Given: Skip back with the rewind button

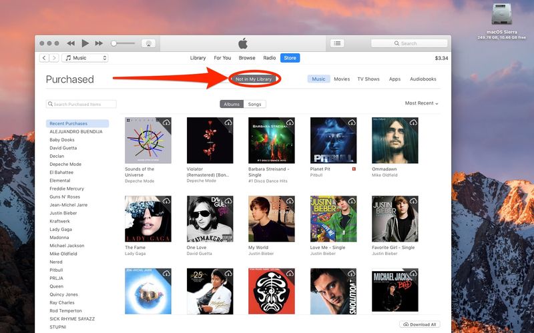Looking at the screenshot, I should point(71,43).
